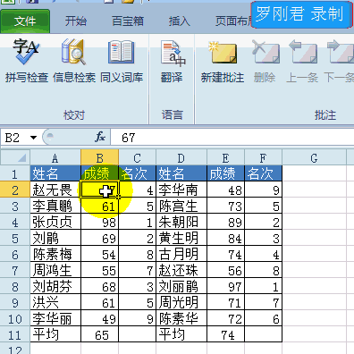Image resolution: width=354 pixels, height=354 pixels.
Task: Click score cell with value 89
Action: 226,222
